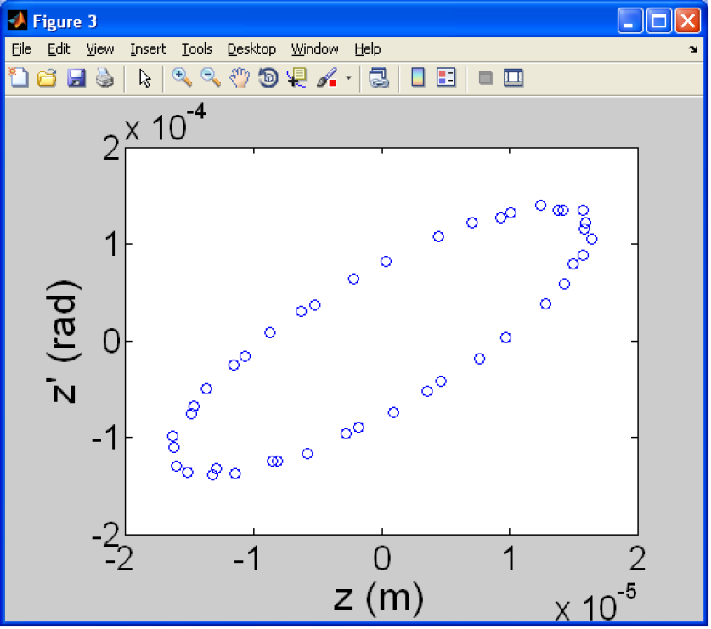Save the figure with the floppy disk icon

tap(76, 77)
